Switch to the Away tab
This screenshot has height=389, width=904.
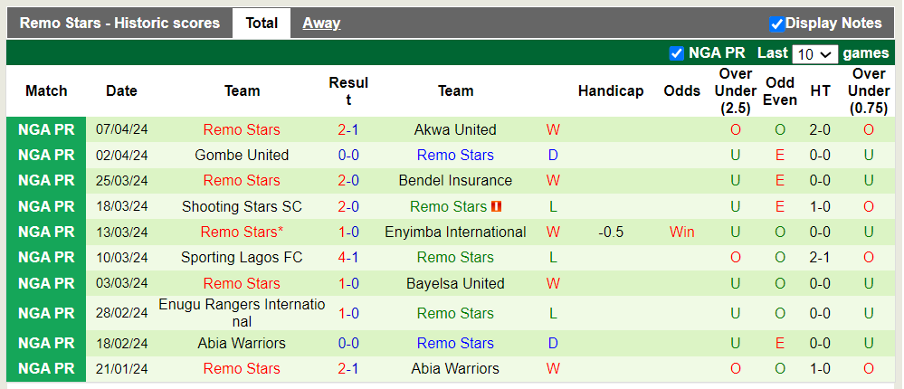coord(321,24)
